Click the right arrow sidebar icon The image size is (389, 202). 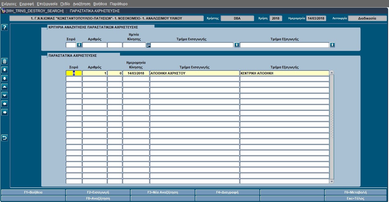pyautogui.click(x=5, y=112)
